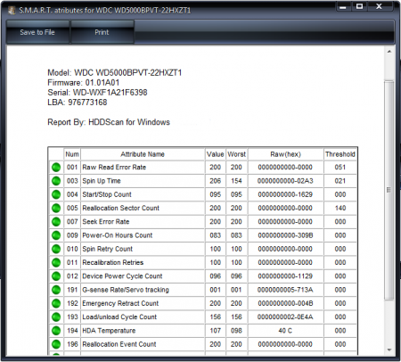
Task: Minimize the S.M.A.R.T. attributes window
Action: pos(343,6)
